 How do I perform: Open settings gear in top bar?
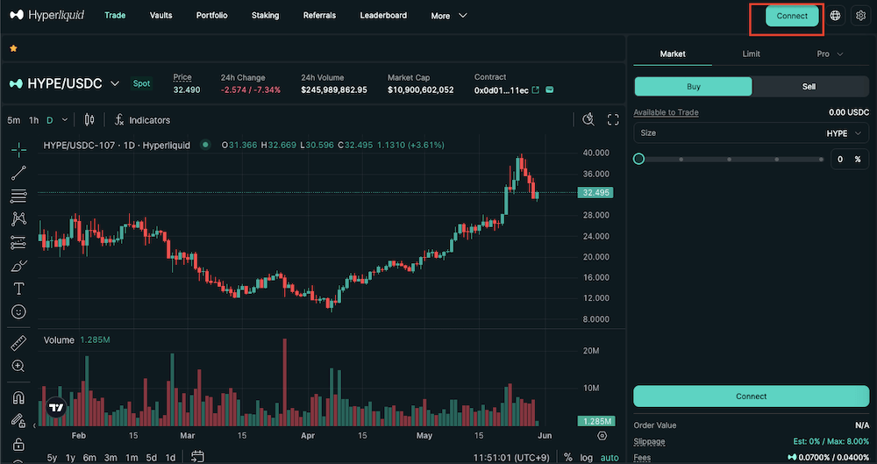pyautogui.click(x=861, y=16)
